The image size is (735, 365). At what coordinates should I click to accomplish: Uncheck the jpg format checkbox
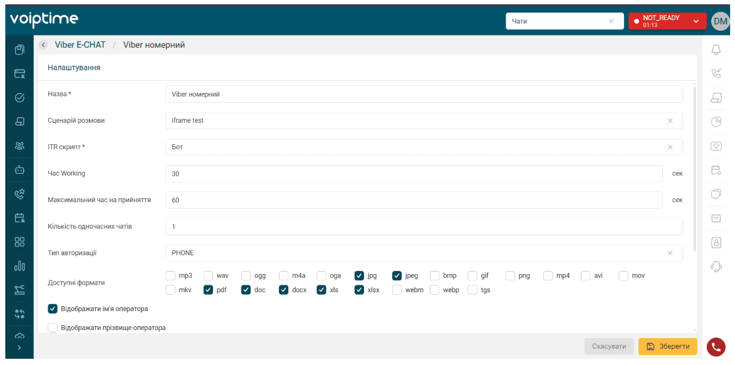pyautogui.click(x=360, y=275)
